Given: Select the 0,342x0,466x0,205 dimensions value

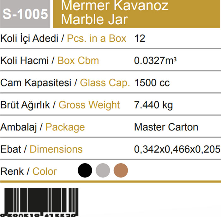Looking at the screenshot, I should coord(177,149).
